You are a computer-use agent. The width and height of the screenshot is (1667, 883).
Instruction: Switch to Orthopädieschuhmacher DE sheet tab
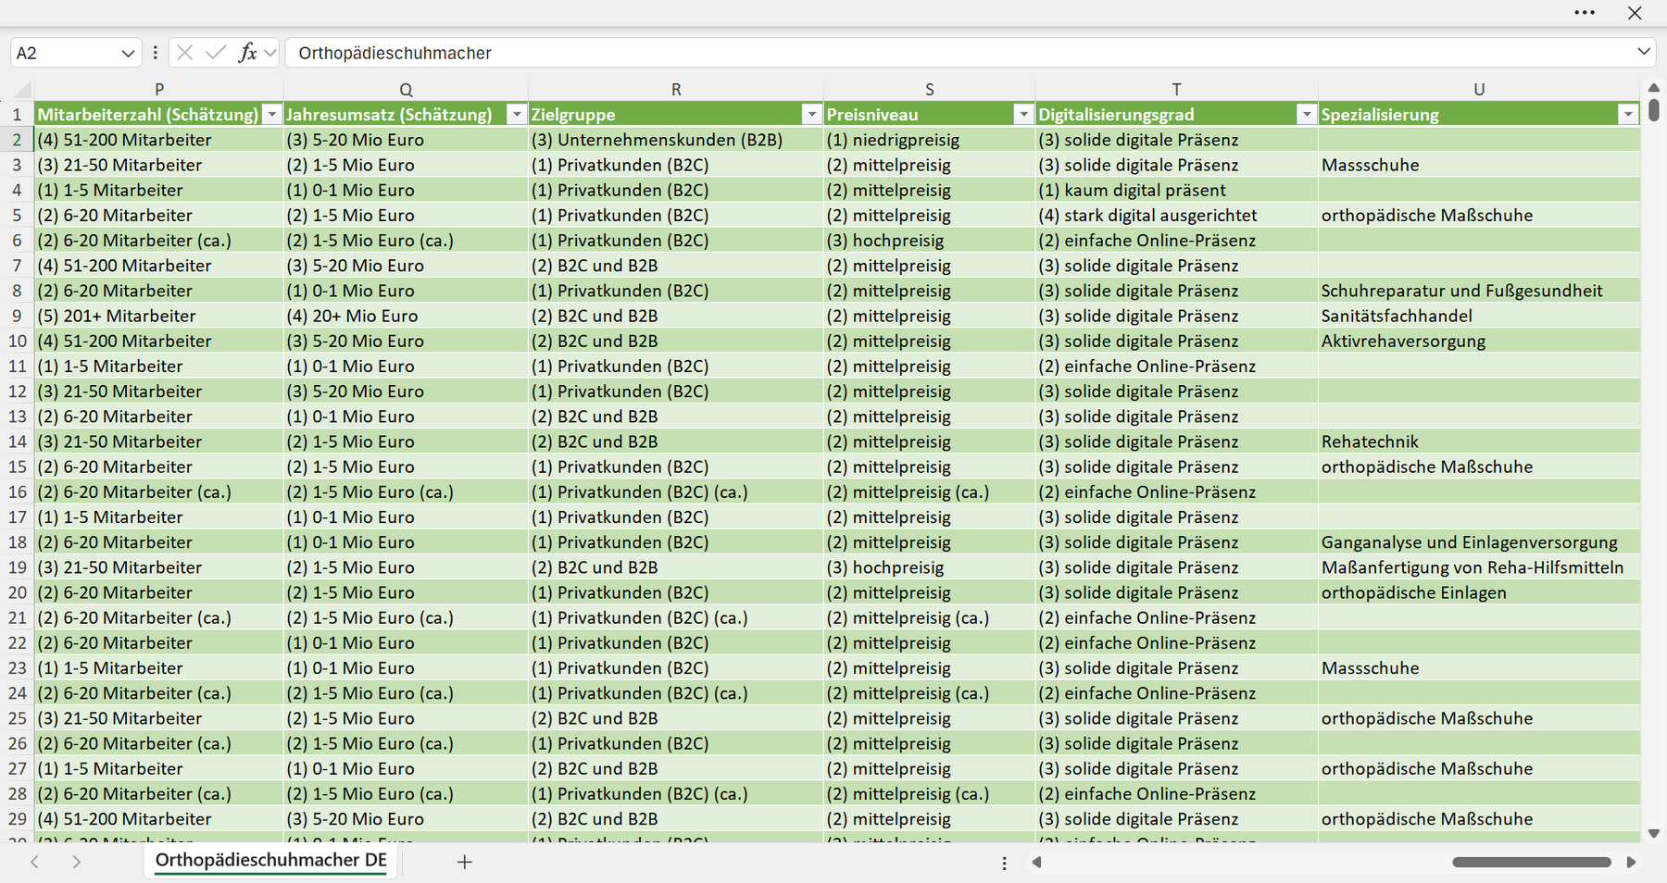click(x=270, y=861)
